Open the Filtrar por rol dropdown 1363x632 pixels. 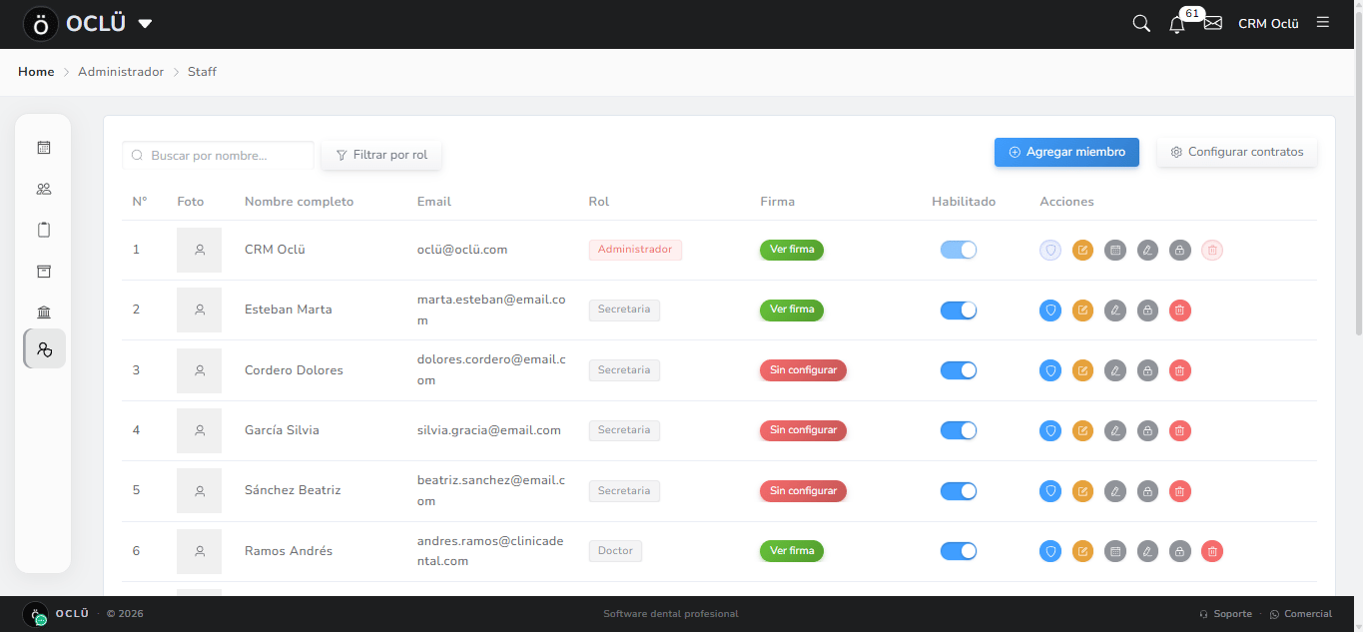coord(381,155)
